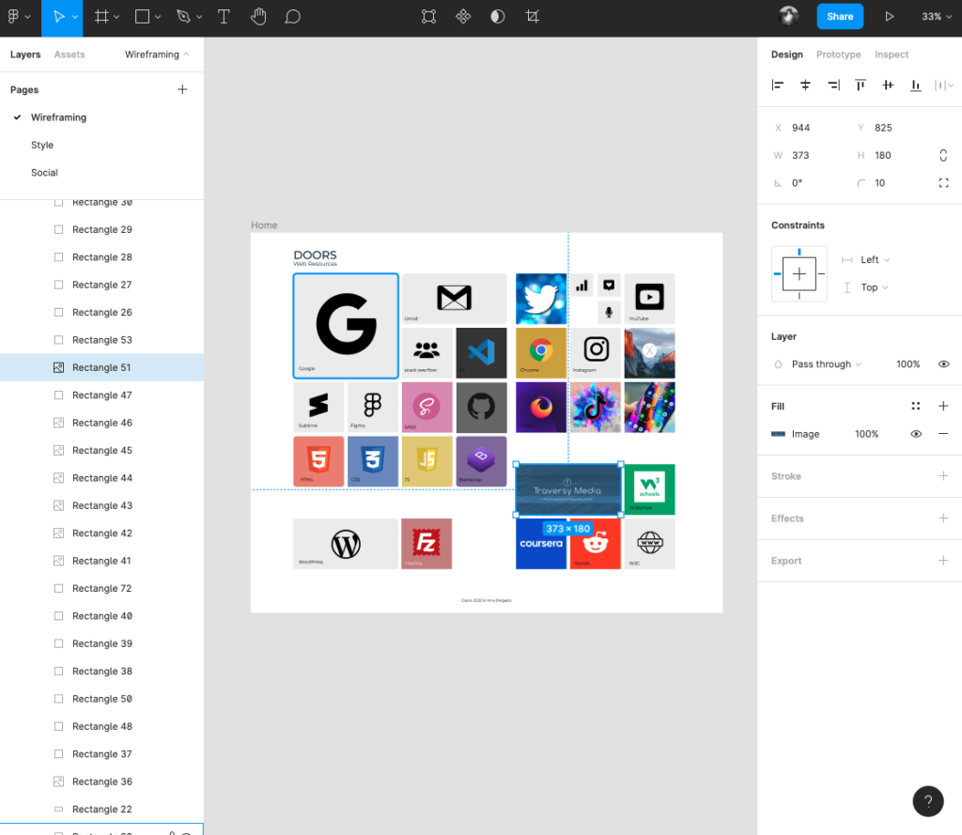Click Align left icon
962x835 pixels.
coord(778,85)
